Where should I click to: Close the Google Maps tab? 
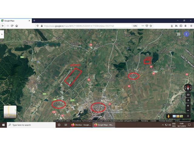pyautogui.click(x=29, y=21)
